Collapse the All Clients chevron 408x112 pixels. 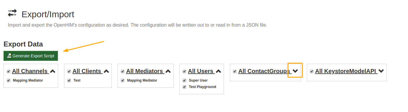107,71
